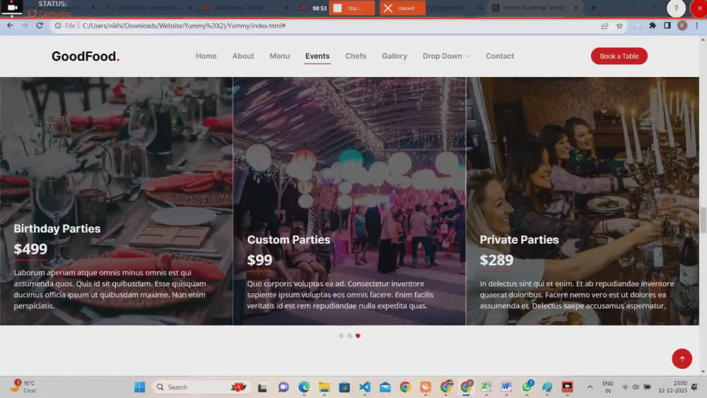
Task: Click the GoodFood logo
Action: coord(86,57)
